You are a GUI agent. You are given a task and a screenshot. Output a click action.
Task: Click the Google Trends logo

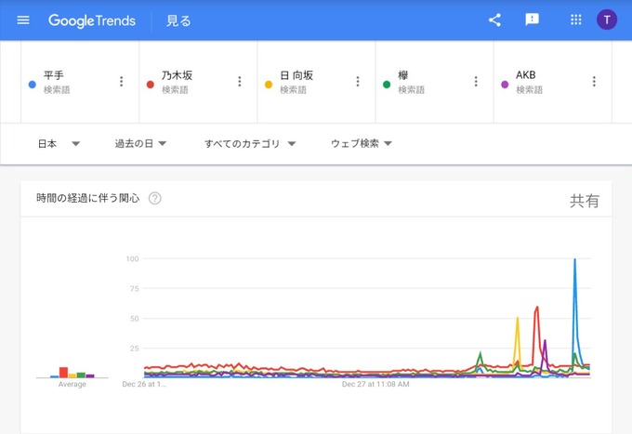92,20
